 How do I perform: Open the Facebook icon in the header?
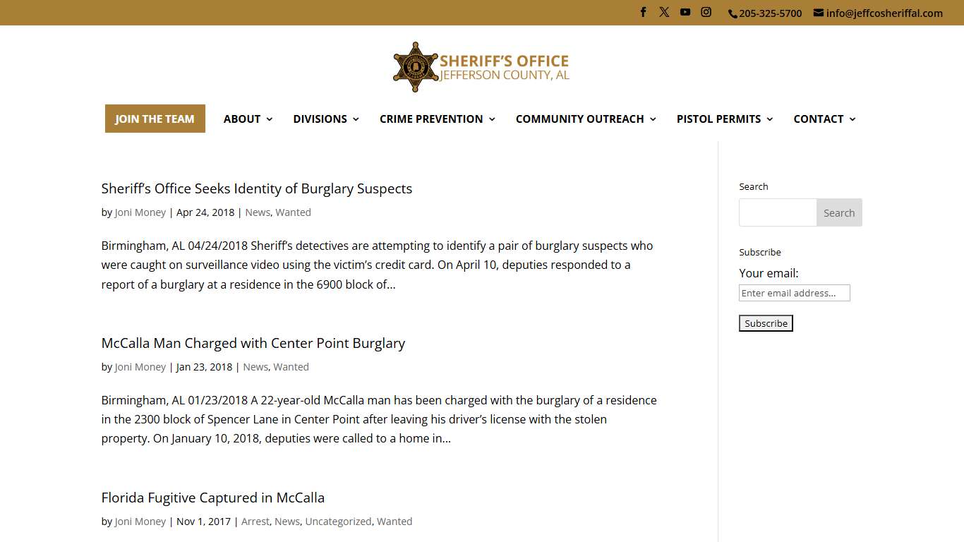click(643, 12)
